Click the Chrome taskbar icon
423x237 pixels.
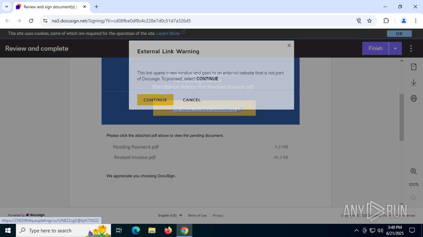point(184,230)
